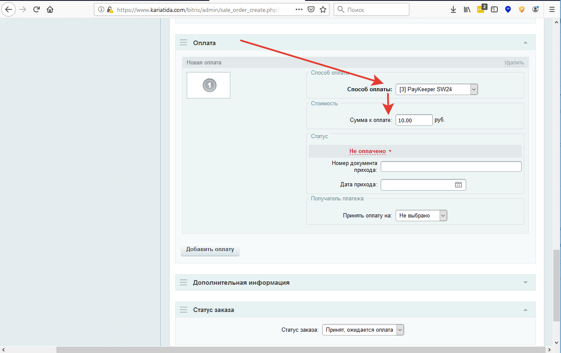Open calendar picker for Дата прихода
Viewport: 561px width, 353px height.
tap(458, 185)
